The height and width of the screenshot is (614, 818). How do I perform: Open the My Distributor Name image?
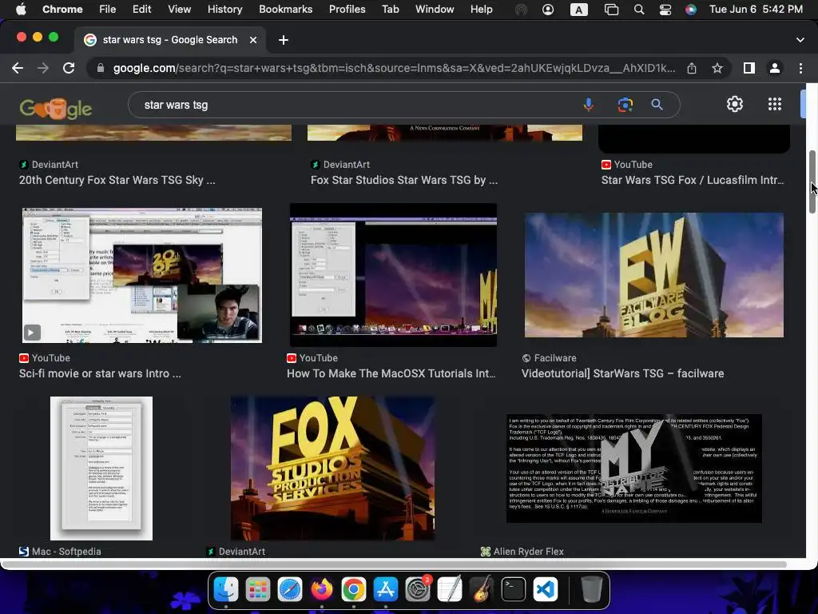coord(633,468)
